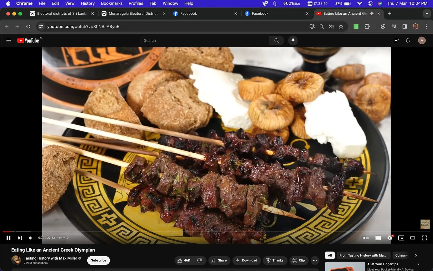Like the video with thumbs up
The image size is (433, 271).
point(180,260)
